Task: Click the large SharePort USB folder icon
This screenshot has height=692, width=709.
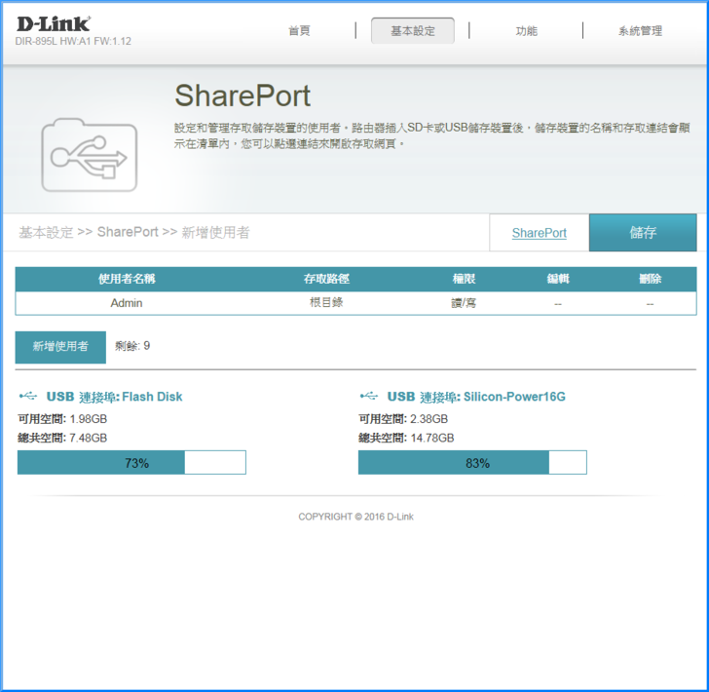Action: click(89, 154)
